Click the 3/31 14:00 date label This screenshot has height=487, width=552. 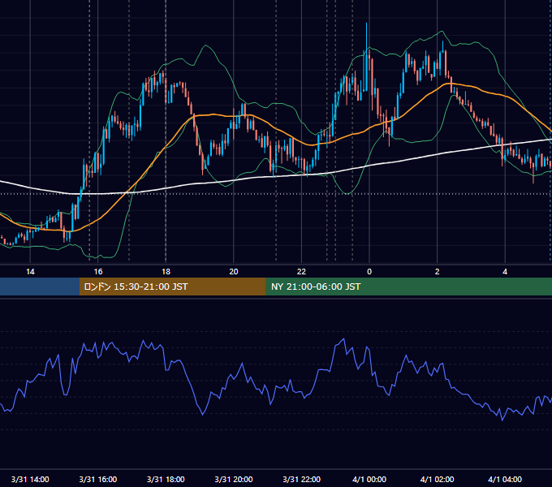[30, 479]
